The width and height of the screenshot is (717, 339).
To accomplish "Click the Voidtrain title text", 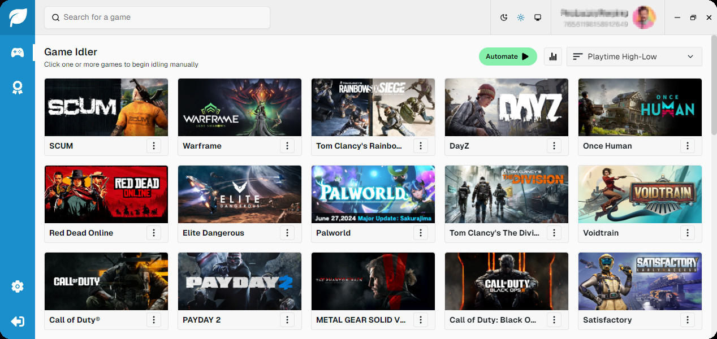I will 601,233.
